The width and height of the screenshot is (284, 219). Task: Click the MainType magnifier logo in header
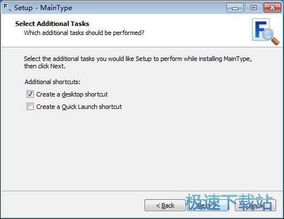(265, 32)
